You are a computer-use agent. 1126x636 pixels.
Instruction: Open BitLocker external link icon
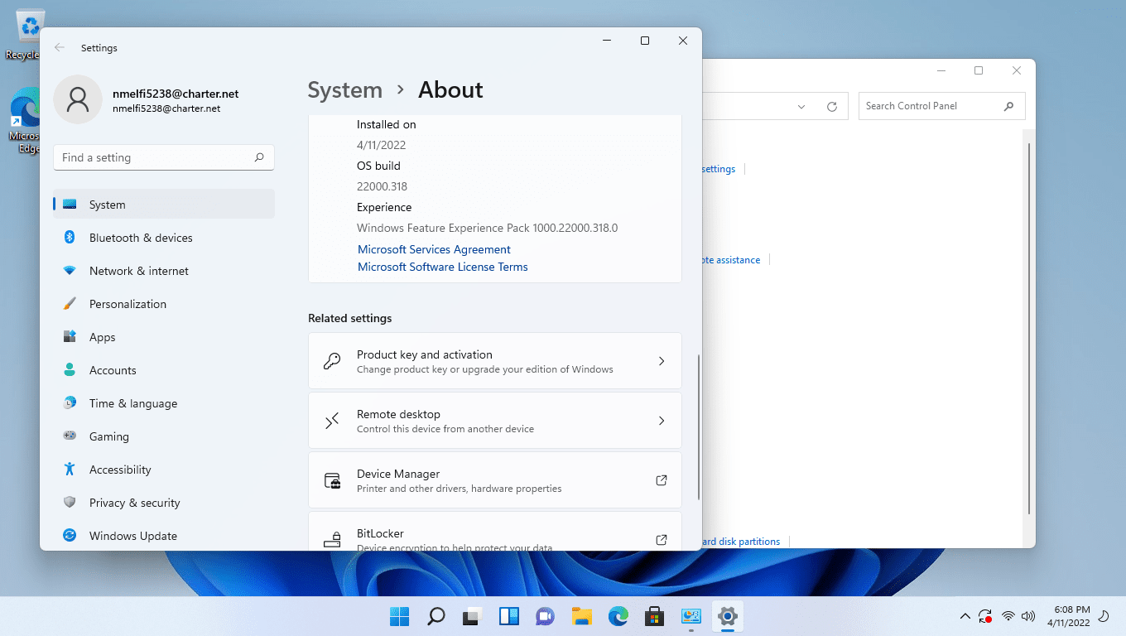tap(662, 540)
